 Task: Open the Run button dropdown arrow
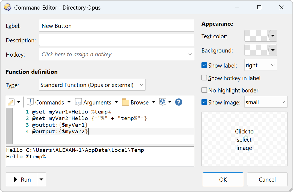click(x=42, y=179)
